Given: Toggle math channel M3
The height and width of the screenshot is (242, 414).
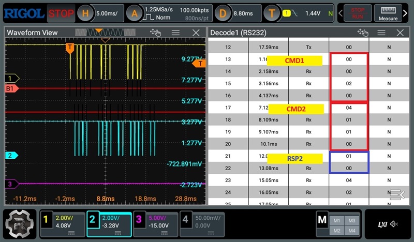Looking at the screenshot, I should 352,221.
